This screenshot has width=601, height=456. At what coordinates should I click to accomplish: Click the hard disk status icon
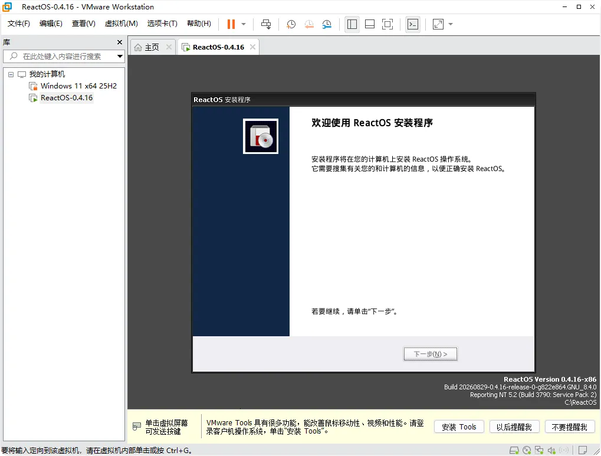click(x=514, y=450)
